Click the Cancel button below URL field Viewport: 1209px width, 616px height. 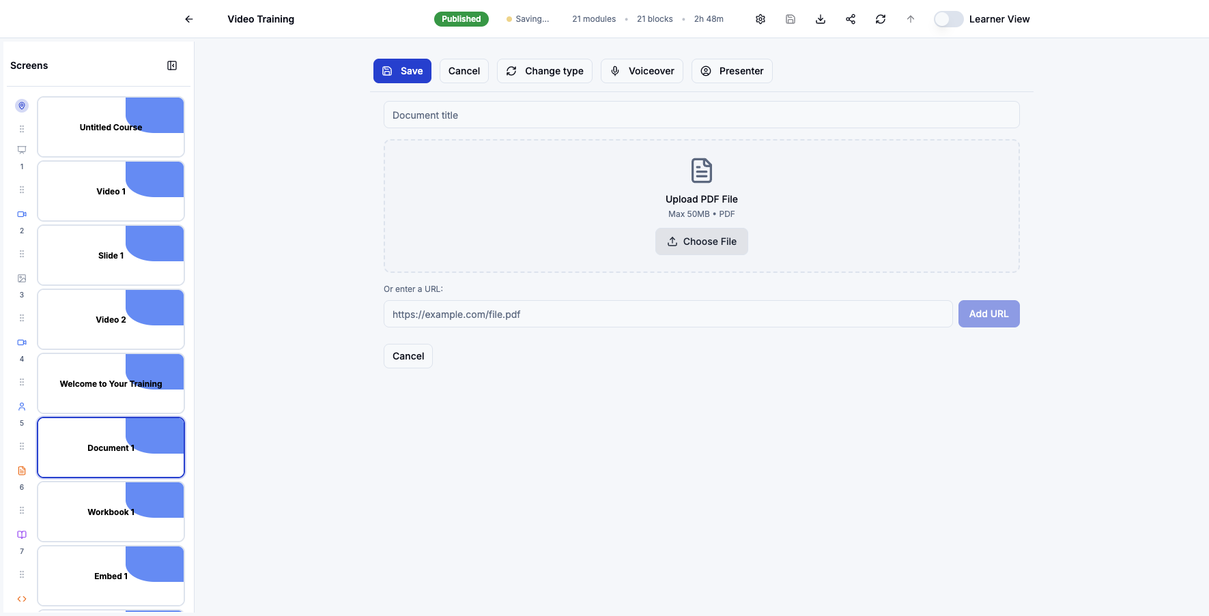[x=408, y=356]
